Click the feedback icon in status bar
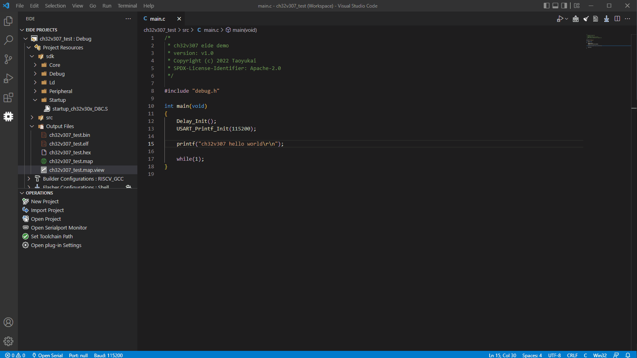This screenshot has height=358, width=637. [616, 355]
